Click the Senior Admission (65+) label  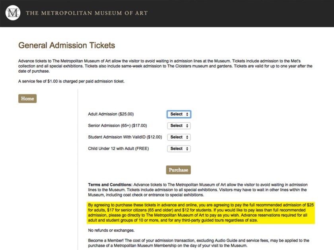coord(117,126)
